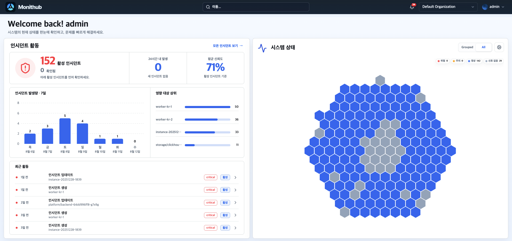Click the red shield incident icon
Screen dimensions: 512x241
tap(25, 68)
